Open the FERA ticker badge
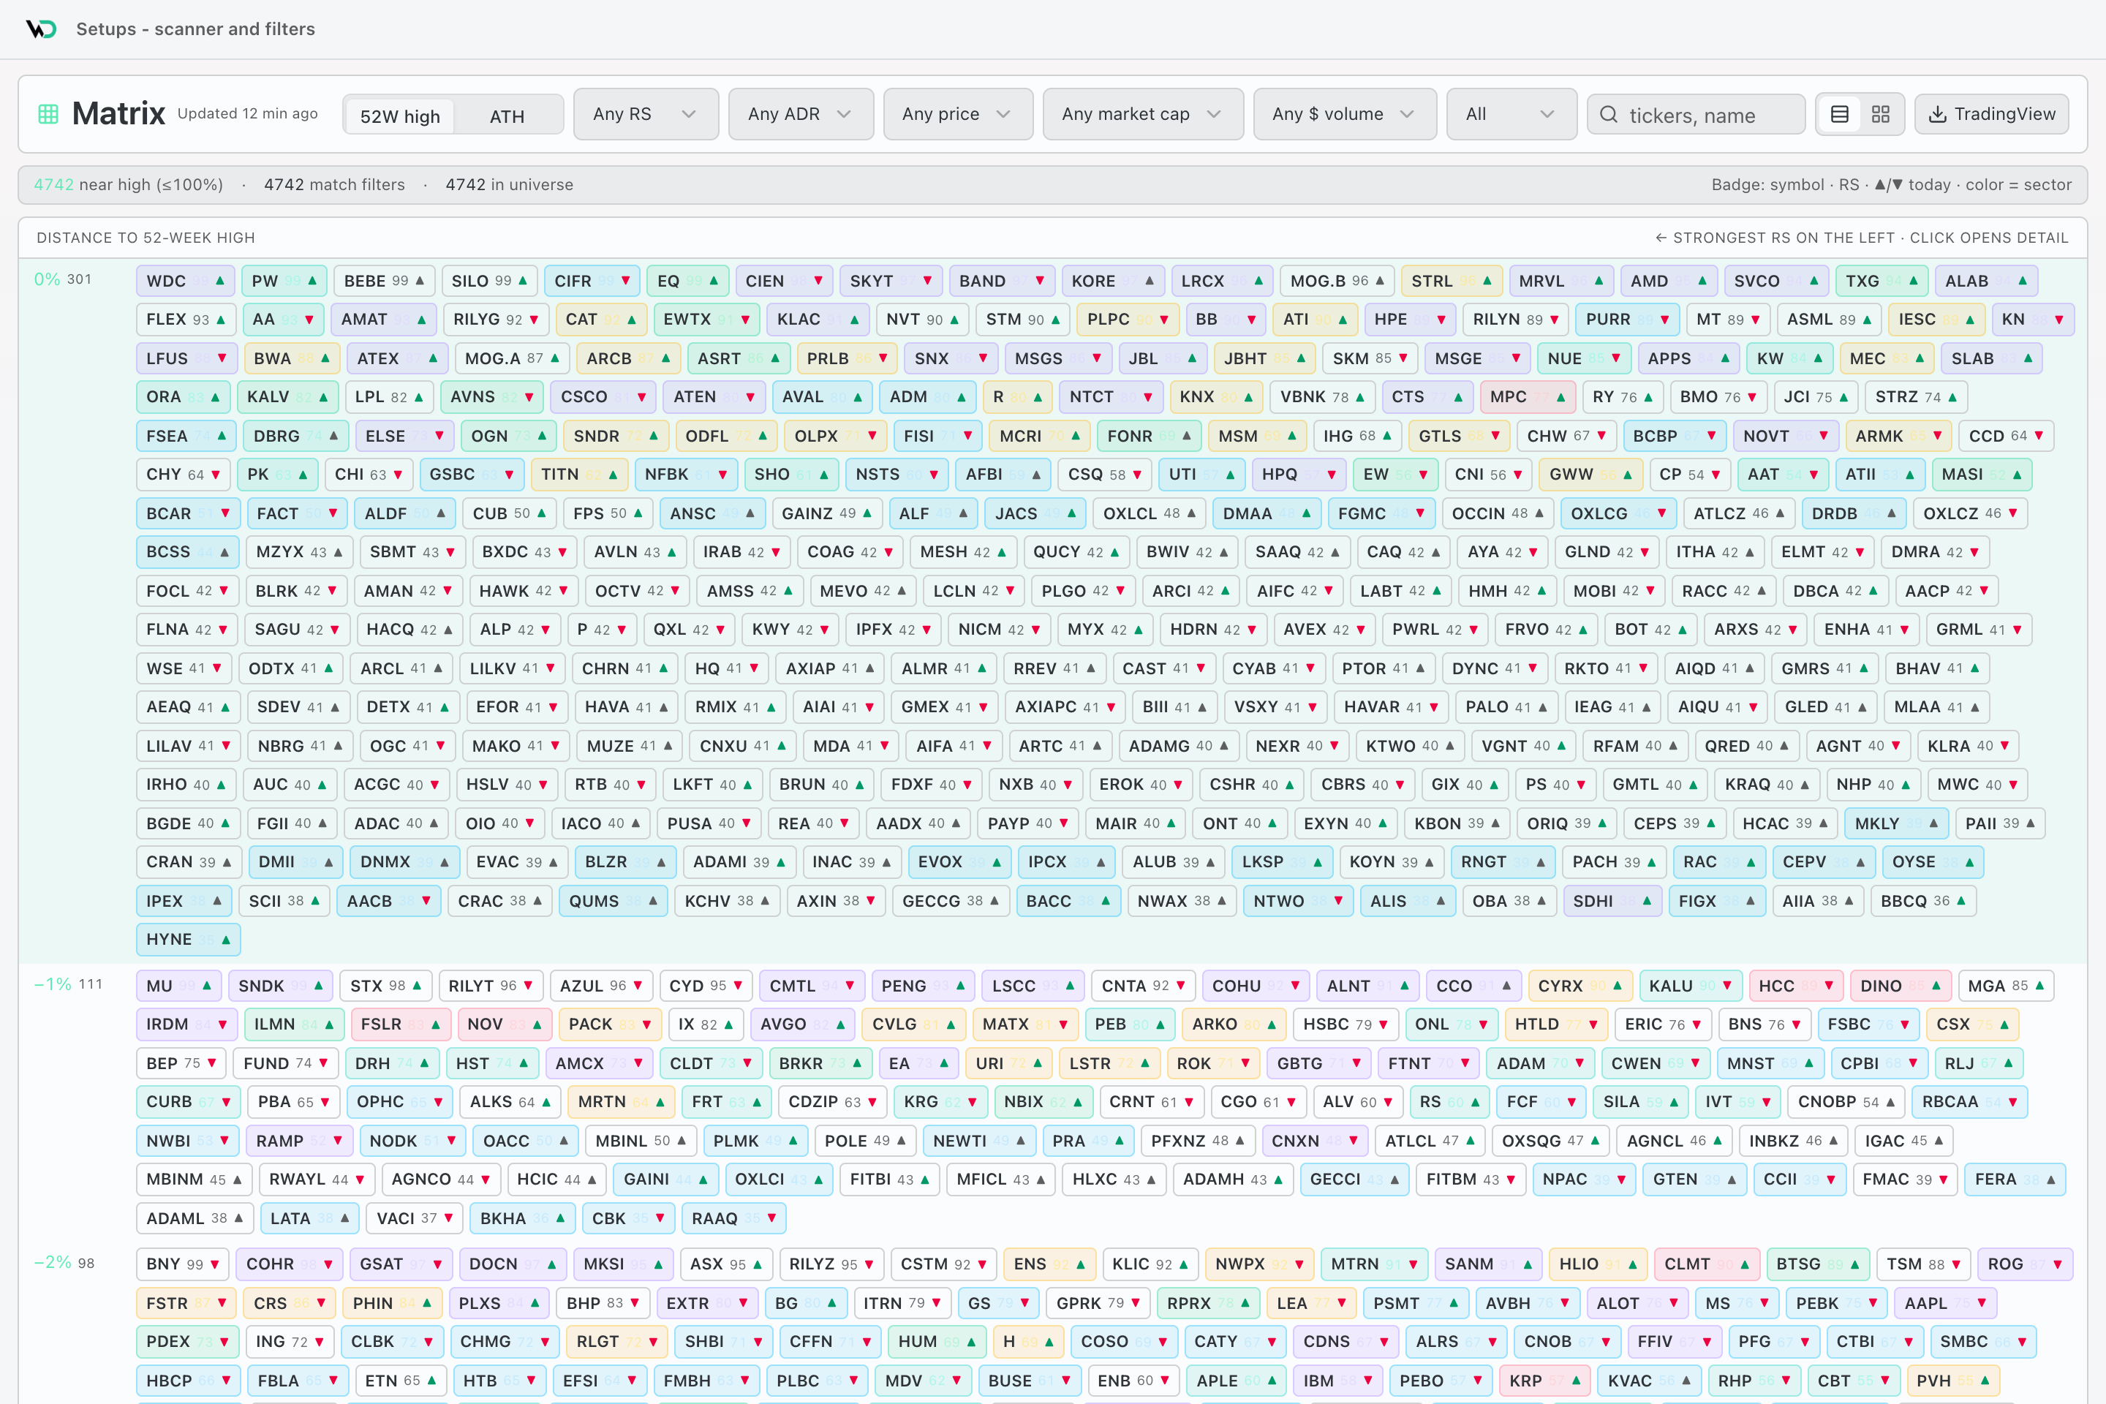Image resolution: width=2106 pixels, height=1404 pixels. click(x=2015, y=1180)
